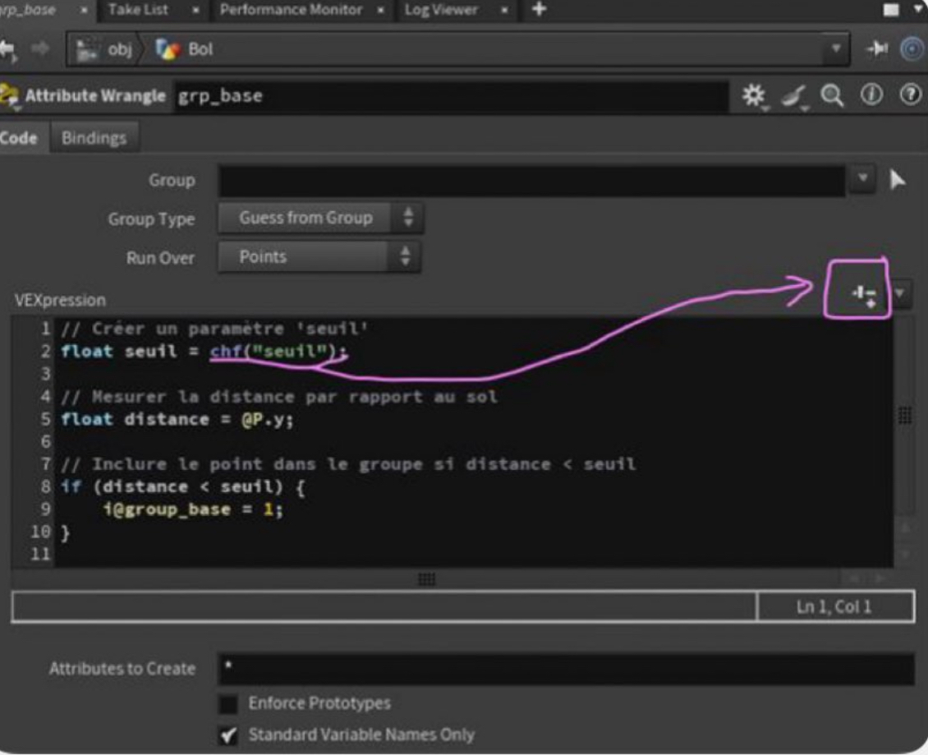Image resolution: width=928 pixels, height=755 pixels.
Task: Click the add new tab plus icon
Action: (539, 10)
